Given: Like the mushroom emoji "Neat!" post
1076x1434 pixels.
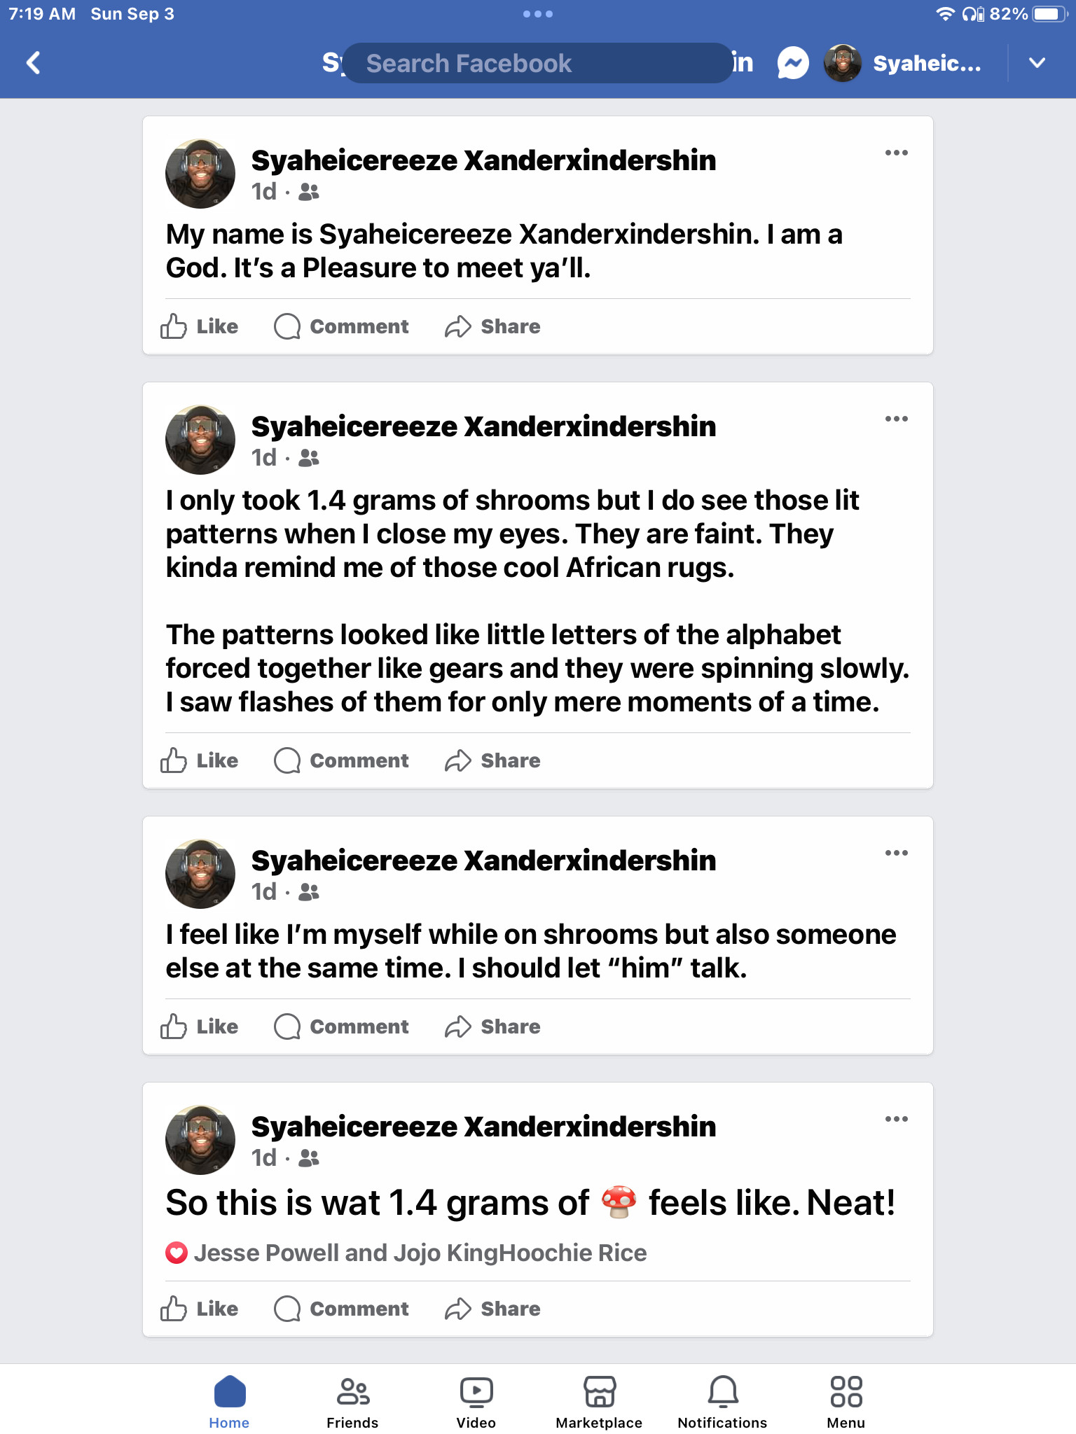Looking at the screenshot, I should point(200,1309).
